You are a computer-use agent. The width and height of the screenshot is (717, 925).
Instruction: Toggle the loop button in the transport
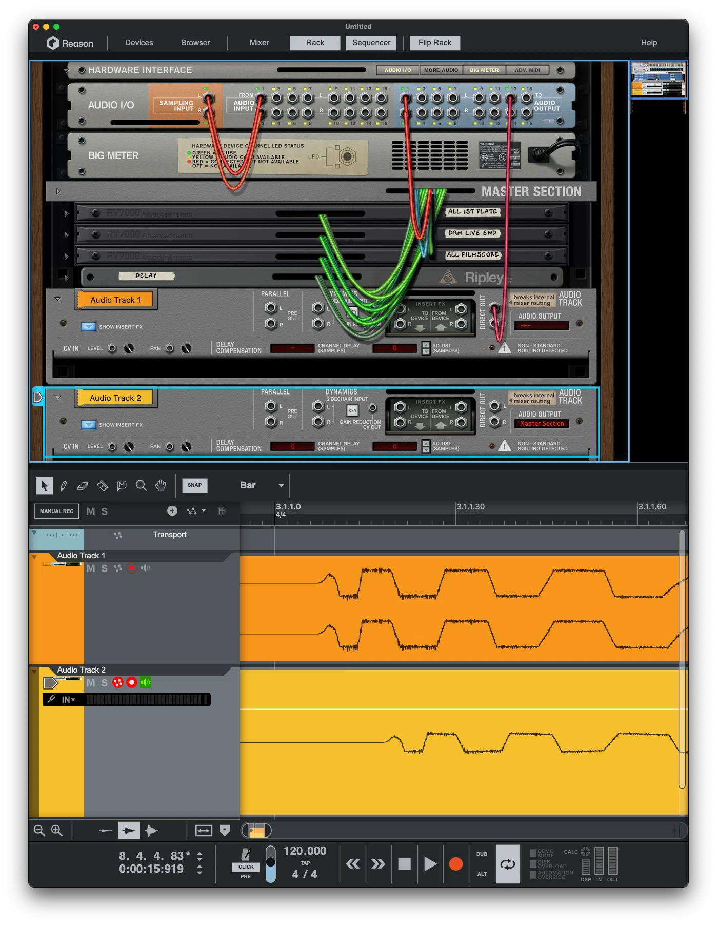[x=508, y=864]
